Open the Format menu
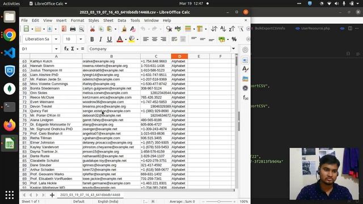The height and width of the screenshot is (204, 363). (77, 20)
